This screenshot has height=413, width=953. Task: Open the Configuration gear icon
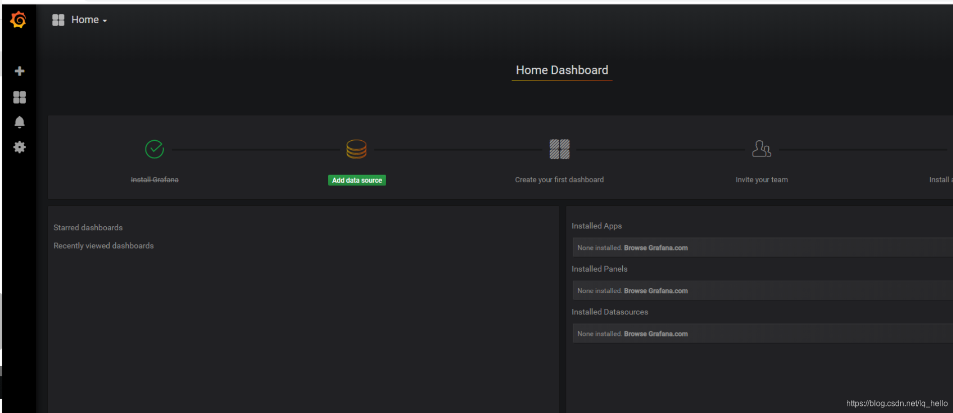click(20, 147)
